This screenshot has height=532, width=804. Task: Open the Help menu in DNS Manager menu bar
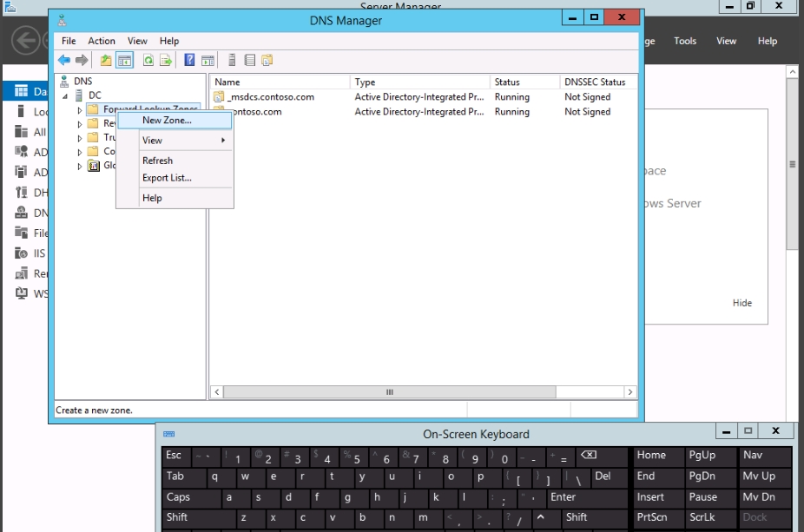(x=169, y=41)
